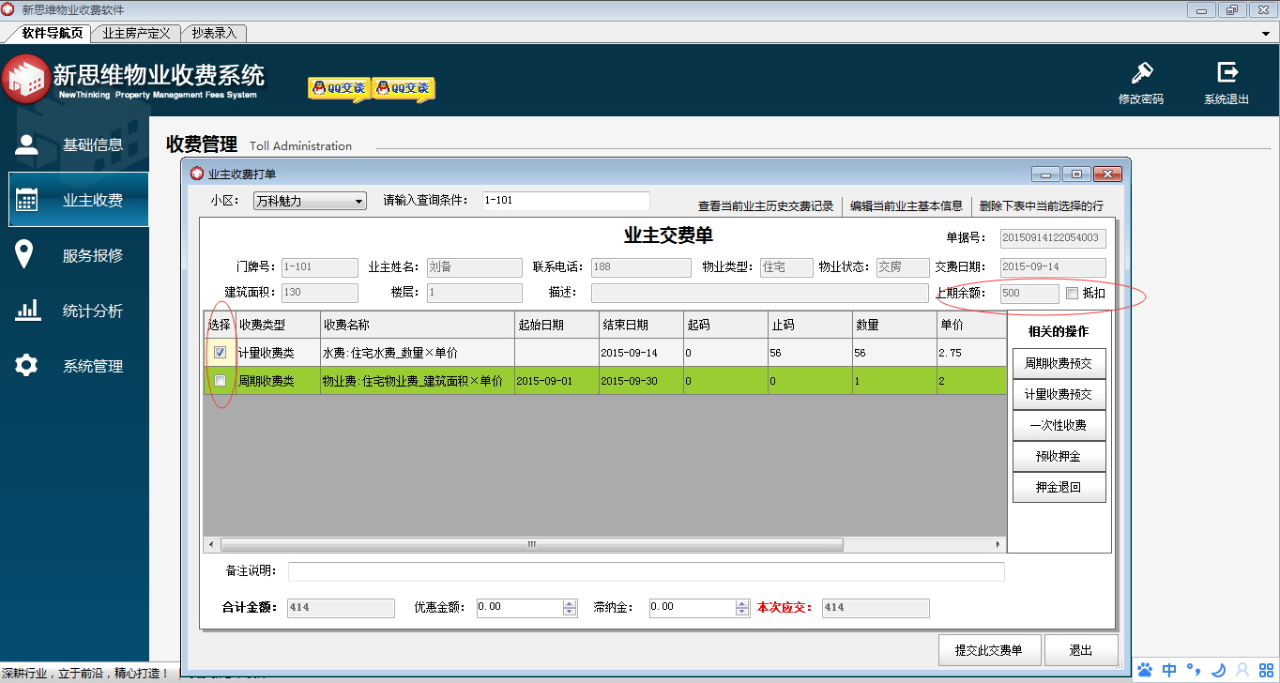Open 服务报修 in the sidebar
This screenshot has width=1280, height=683.
pyautogui.click(x=79, y=255)
